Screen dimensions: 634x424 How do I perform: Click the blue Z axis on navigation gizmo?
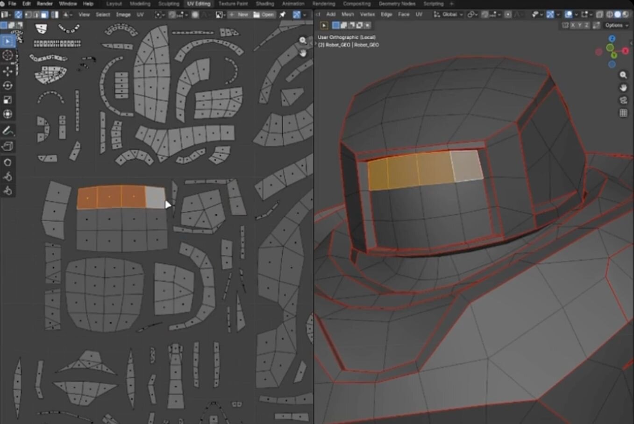[612, 39]
